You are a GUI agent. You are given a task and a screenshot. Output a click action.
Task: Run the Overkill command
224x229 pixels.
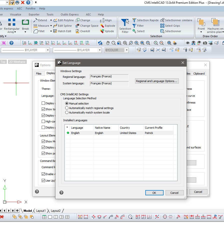[x=83, y=31]
